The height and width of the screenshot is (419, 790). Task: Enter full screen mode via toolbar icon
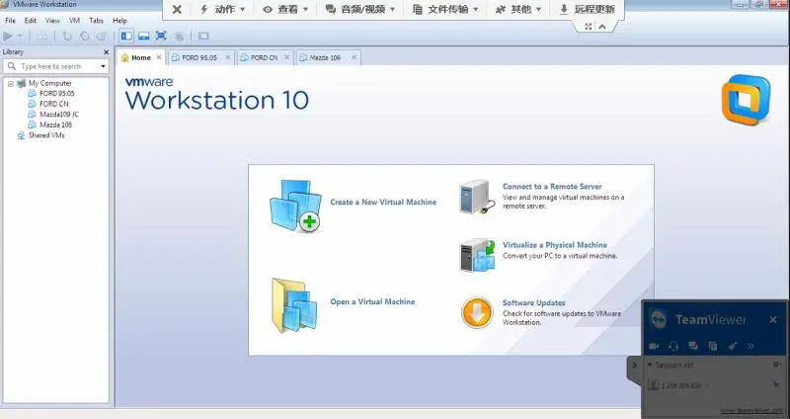pos(161,36)
